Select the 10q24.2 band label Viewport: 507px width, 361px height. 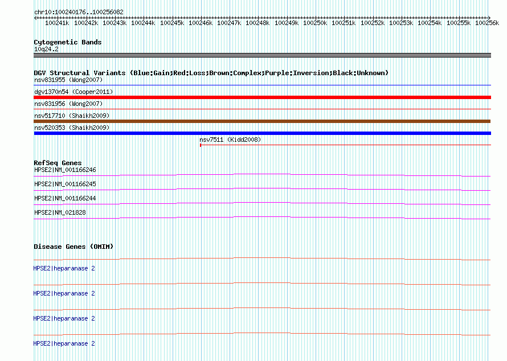[x=46, y=49]
